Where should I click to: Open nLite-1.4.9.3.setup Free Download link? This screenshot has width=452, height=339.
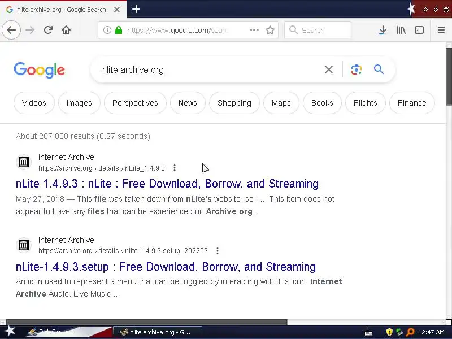(x=166, y=267)
